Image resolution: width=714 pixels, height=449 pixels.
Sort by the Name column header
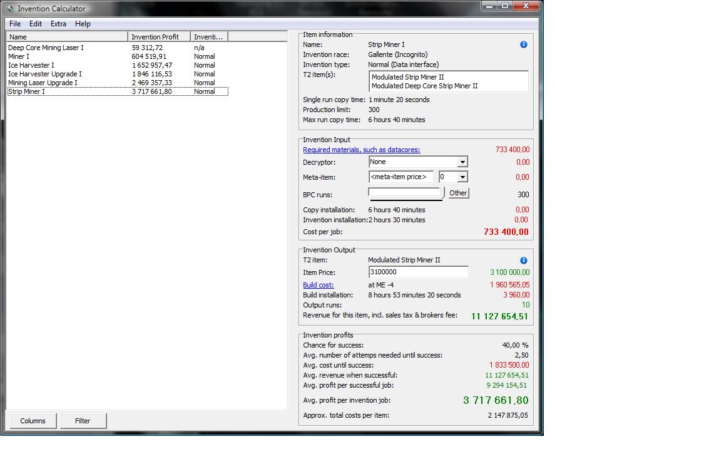(68, 37)
